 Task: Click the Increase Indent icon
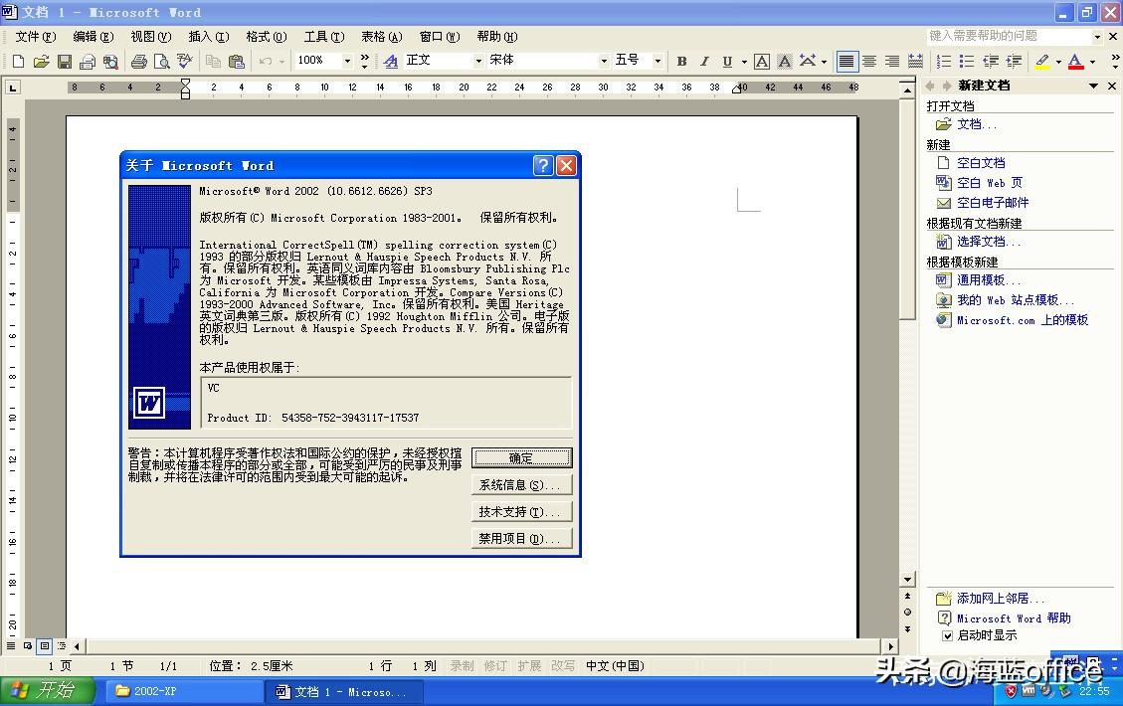click(1014, 62)
